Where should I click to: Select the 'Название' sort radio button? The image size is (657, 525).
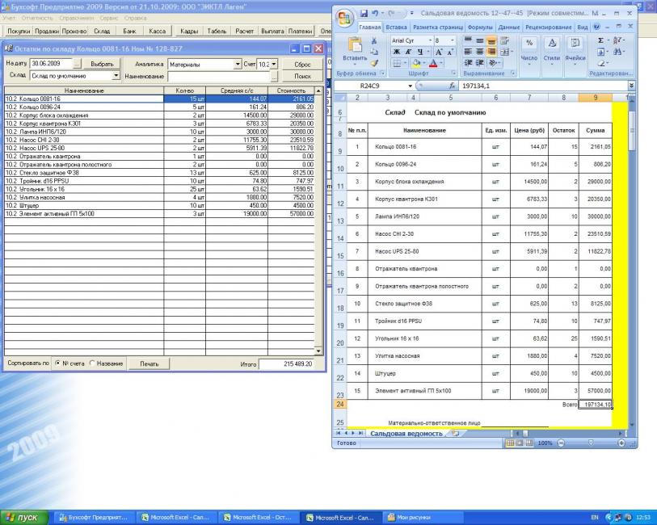[91, 364]
